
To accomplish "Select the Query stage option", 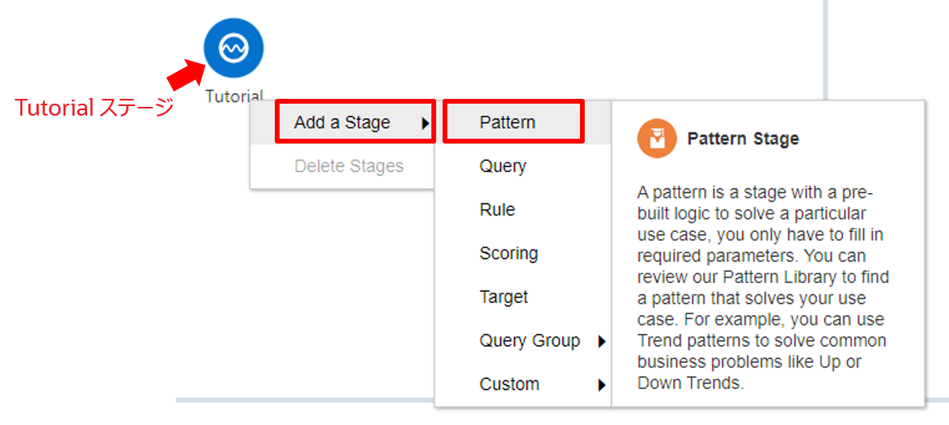I will 502,167.
